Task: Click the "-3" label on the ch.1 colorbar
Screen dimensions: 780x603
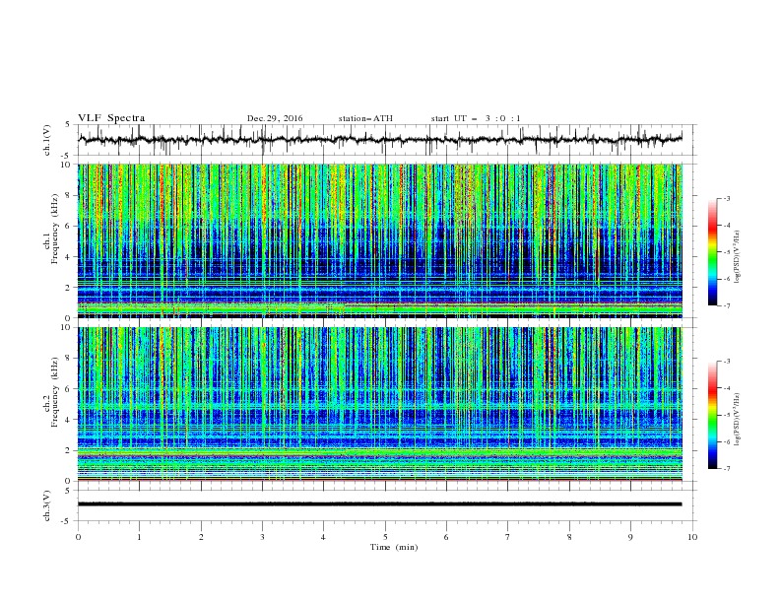Action: 727,198
